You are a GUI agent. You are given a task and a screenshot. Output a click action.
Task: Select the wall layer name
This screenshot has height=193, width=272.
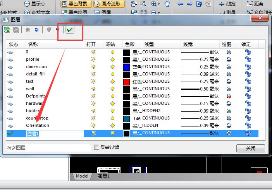click(30, 89)
